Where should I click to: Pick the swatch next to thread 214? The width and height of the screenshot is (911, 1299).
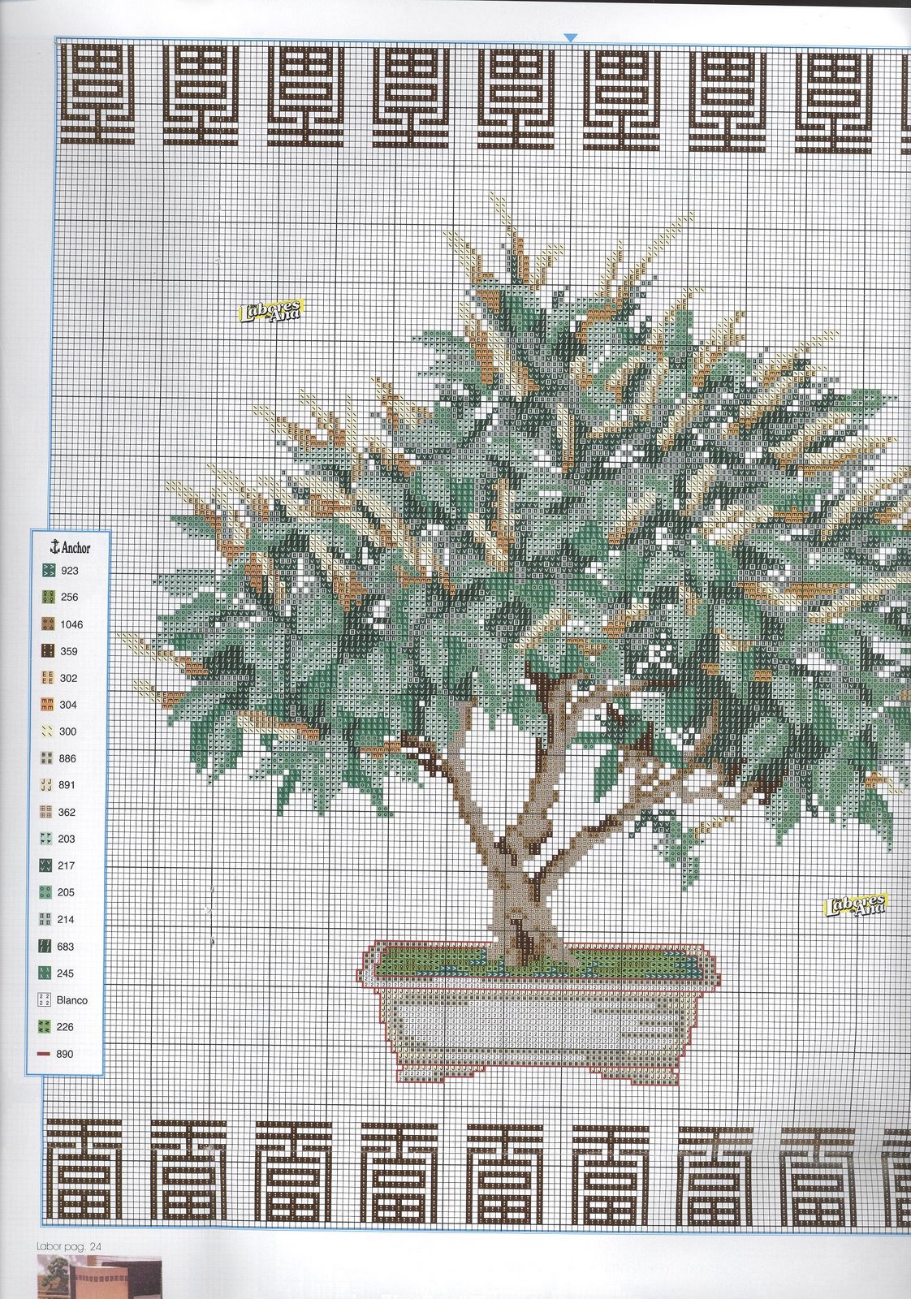click(46, 919)
